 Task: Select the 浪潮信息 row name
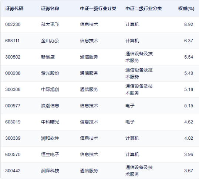click(50, 106)
